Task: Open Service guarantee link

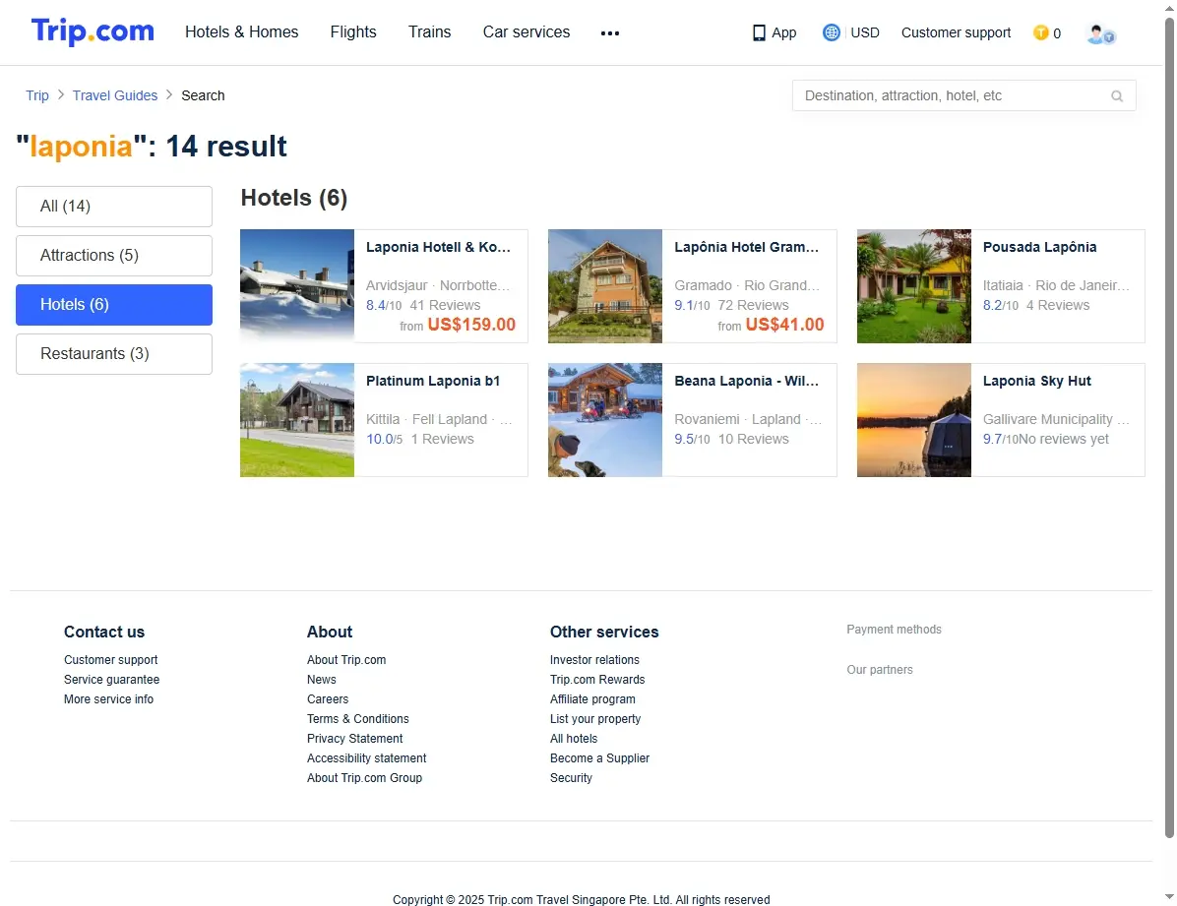Action: (x=112, y=680)
